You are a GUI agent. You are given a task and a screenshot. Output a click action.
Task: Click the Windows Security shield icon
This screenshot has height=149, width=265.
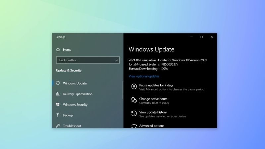[x=58, y=104]
